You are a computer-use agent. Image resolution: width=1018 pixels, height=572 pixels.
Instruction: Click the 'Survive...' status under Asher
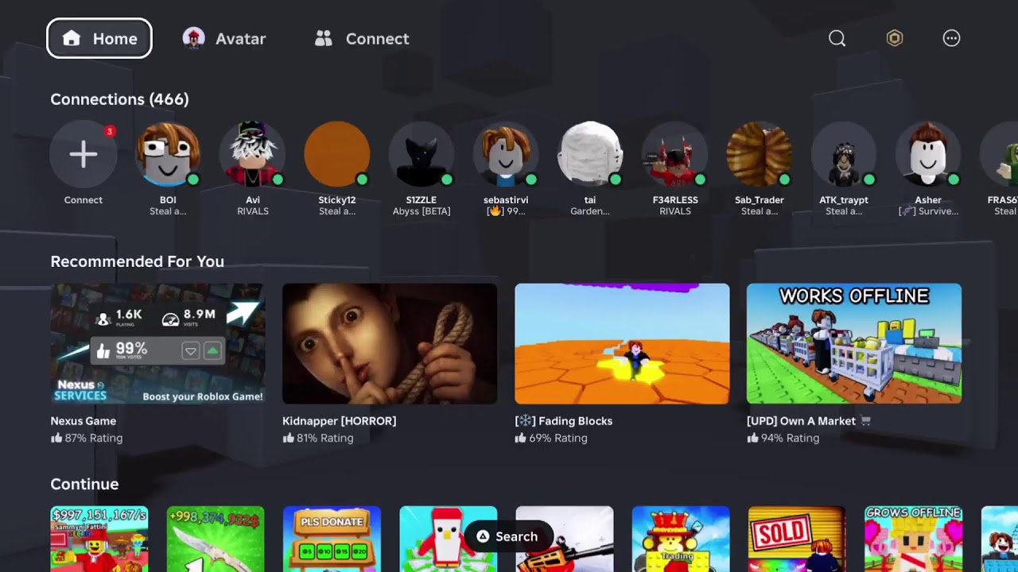click(x=928, y=211)
